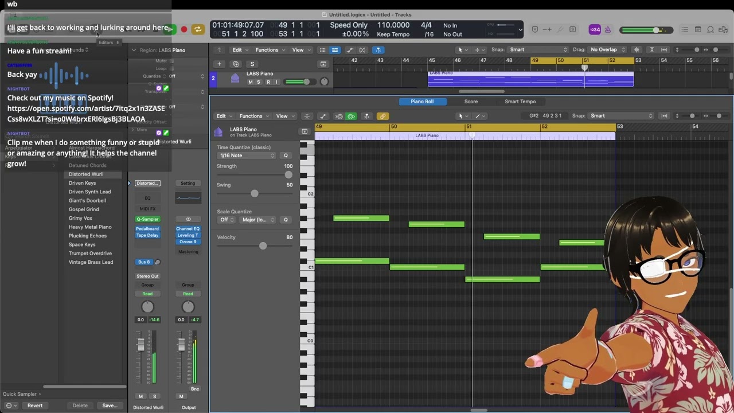Viewport: 734px width, 413px height.
Task: Enable input monitoring on LABS Piano track
Action: point(276,82)
